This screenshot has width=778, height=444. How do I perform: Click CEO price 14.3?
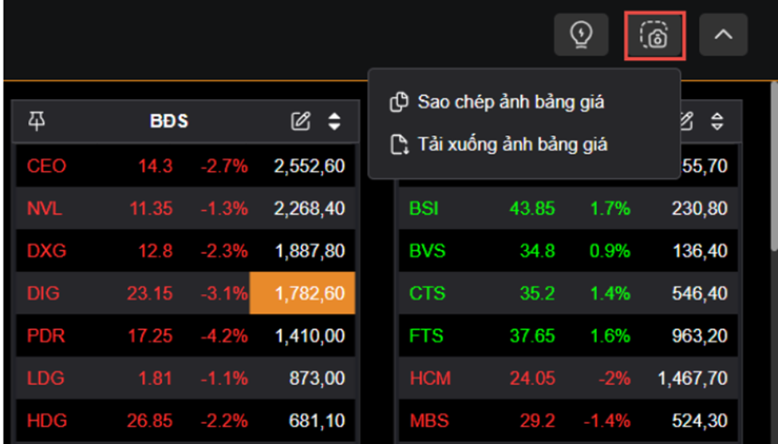(x=156, y=166)
